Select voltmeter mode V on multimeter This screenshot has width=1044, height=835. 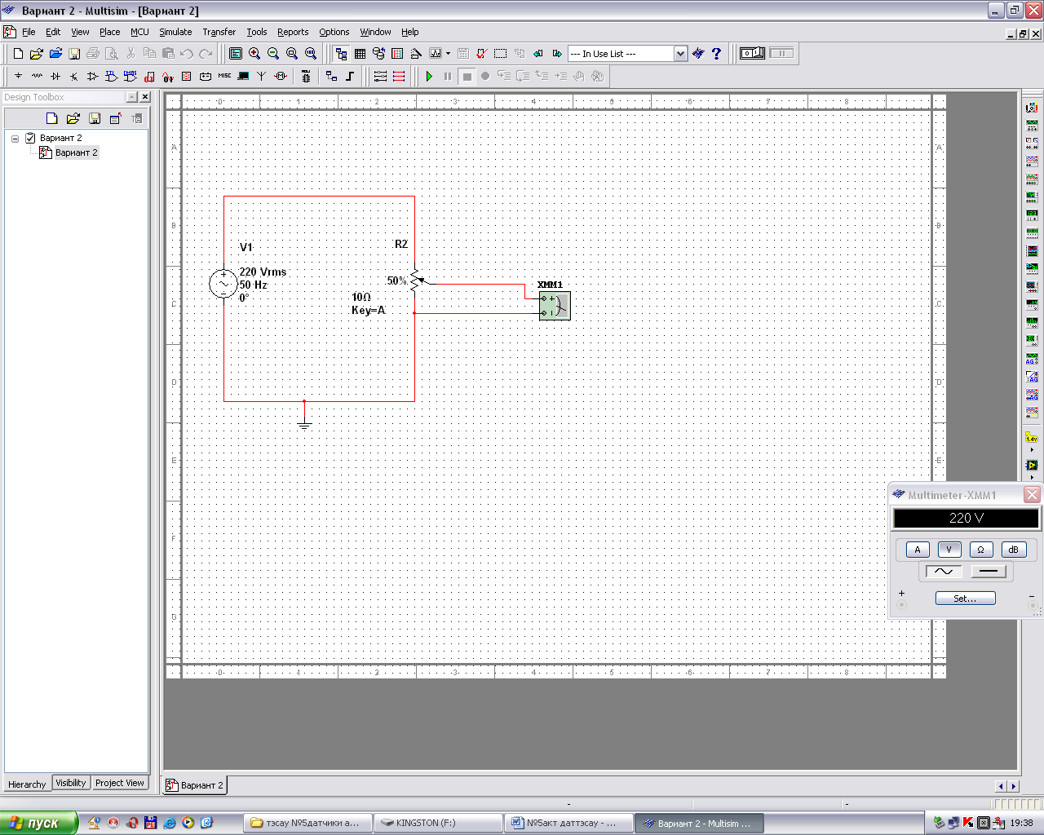point(949,550)
